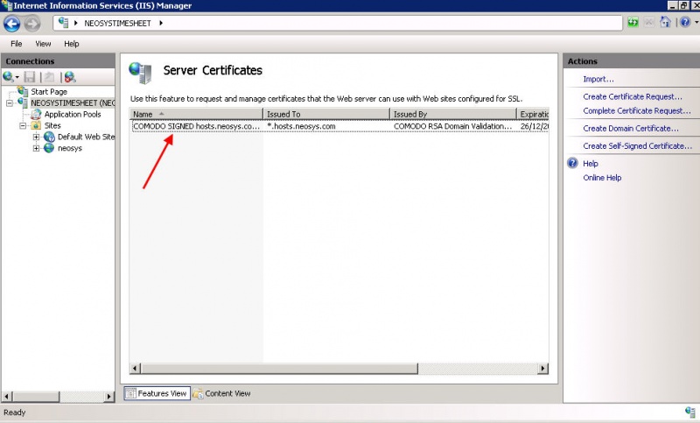Click the certificate list scroll right arrow
The image size is (700, 423).
coord(542,369)
